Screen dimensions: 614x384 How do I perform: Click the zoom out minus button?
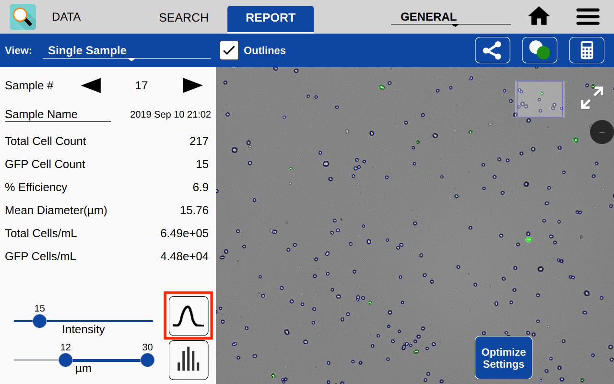(602, 132)
